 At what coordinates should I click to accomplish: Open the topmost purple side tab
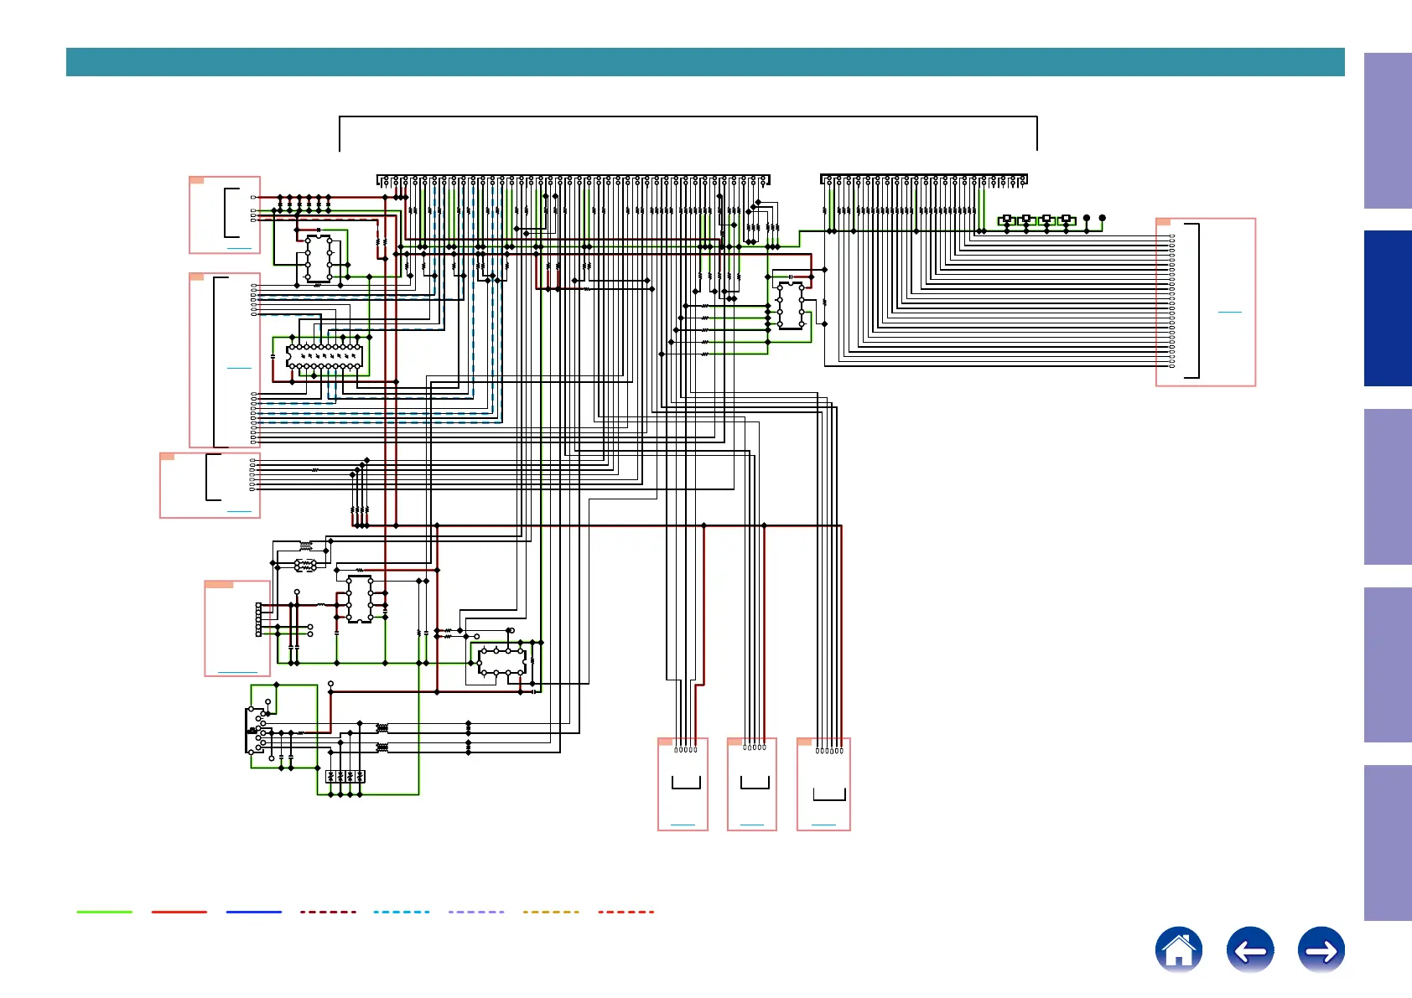tap(1388, 131)
